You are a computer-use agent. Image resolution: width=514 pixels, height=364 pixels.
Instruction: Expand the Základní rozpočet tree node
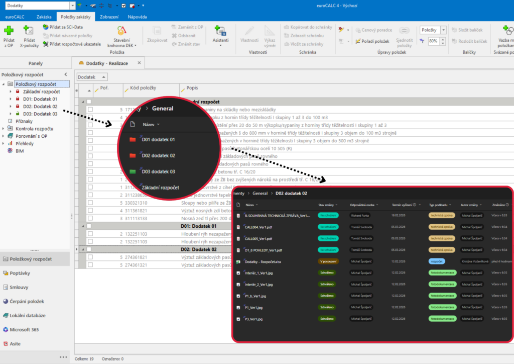(x=11, y=92)
